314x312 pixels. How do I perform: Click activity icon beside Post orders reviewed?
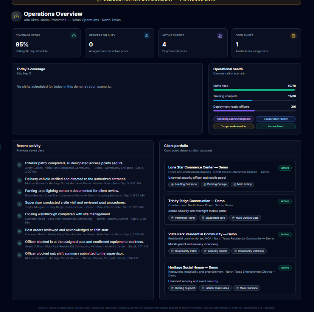[19, 232]
